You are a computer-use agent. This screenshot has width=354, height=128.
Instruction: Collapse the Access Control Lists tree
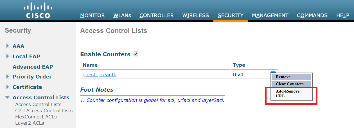tap(8, 98)
